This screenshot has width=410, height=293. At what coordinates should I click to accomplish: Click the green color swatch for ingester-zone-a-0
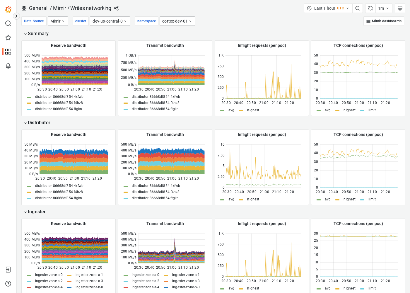pyautogui.click(x=28, y=275)
